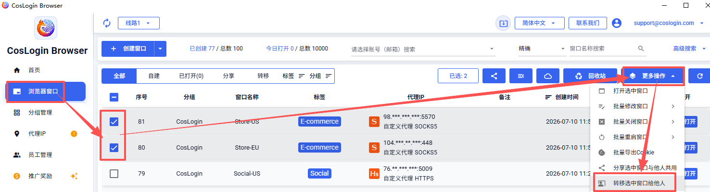Click the Social tag on Social-US row

(x=319, y=173)
